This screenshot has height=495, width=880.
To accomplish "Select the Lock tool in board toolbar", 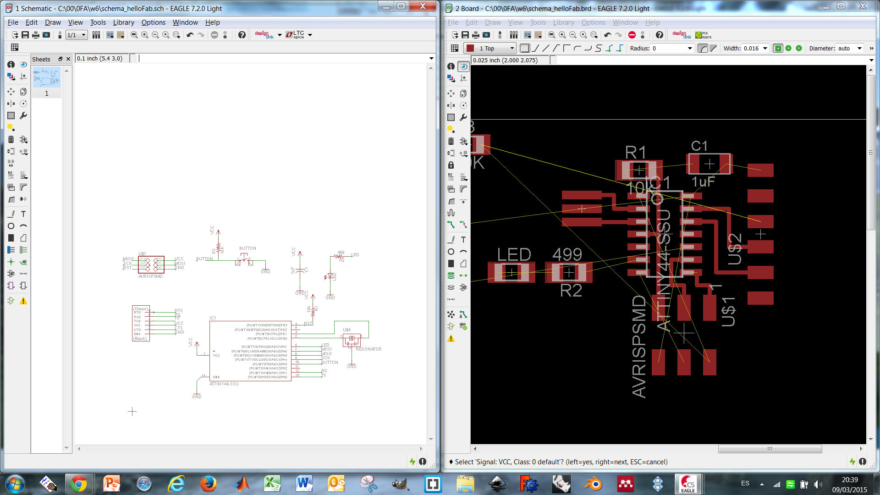I will tap(451, 165).
